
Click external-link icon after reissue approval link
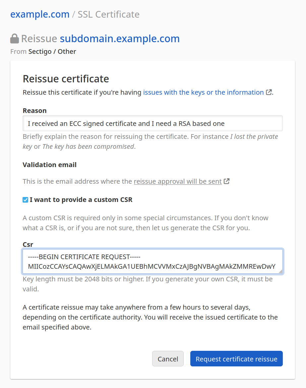(x=227, y=181)
